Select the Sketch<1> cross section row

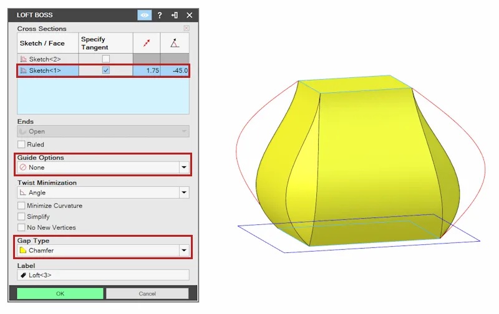click(103, 70)
